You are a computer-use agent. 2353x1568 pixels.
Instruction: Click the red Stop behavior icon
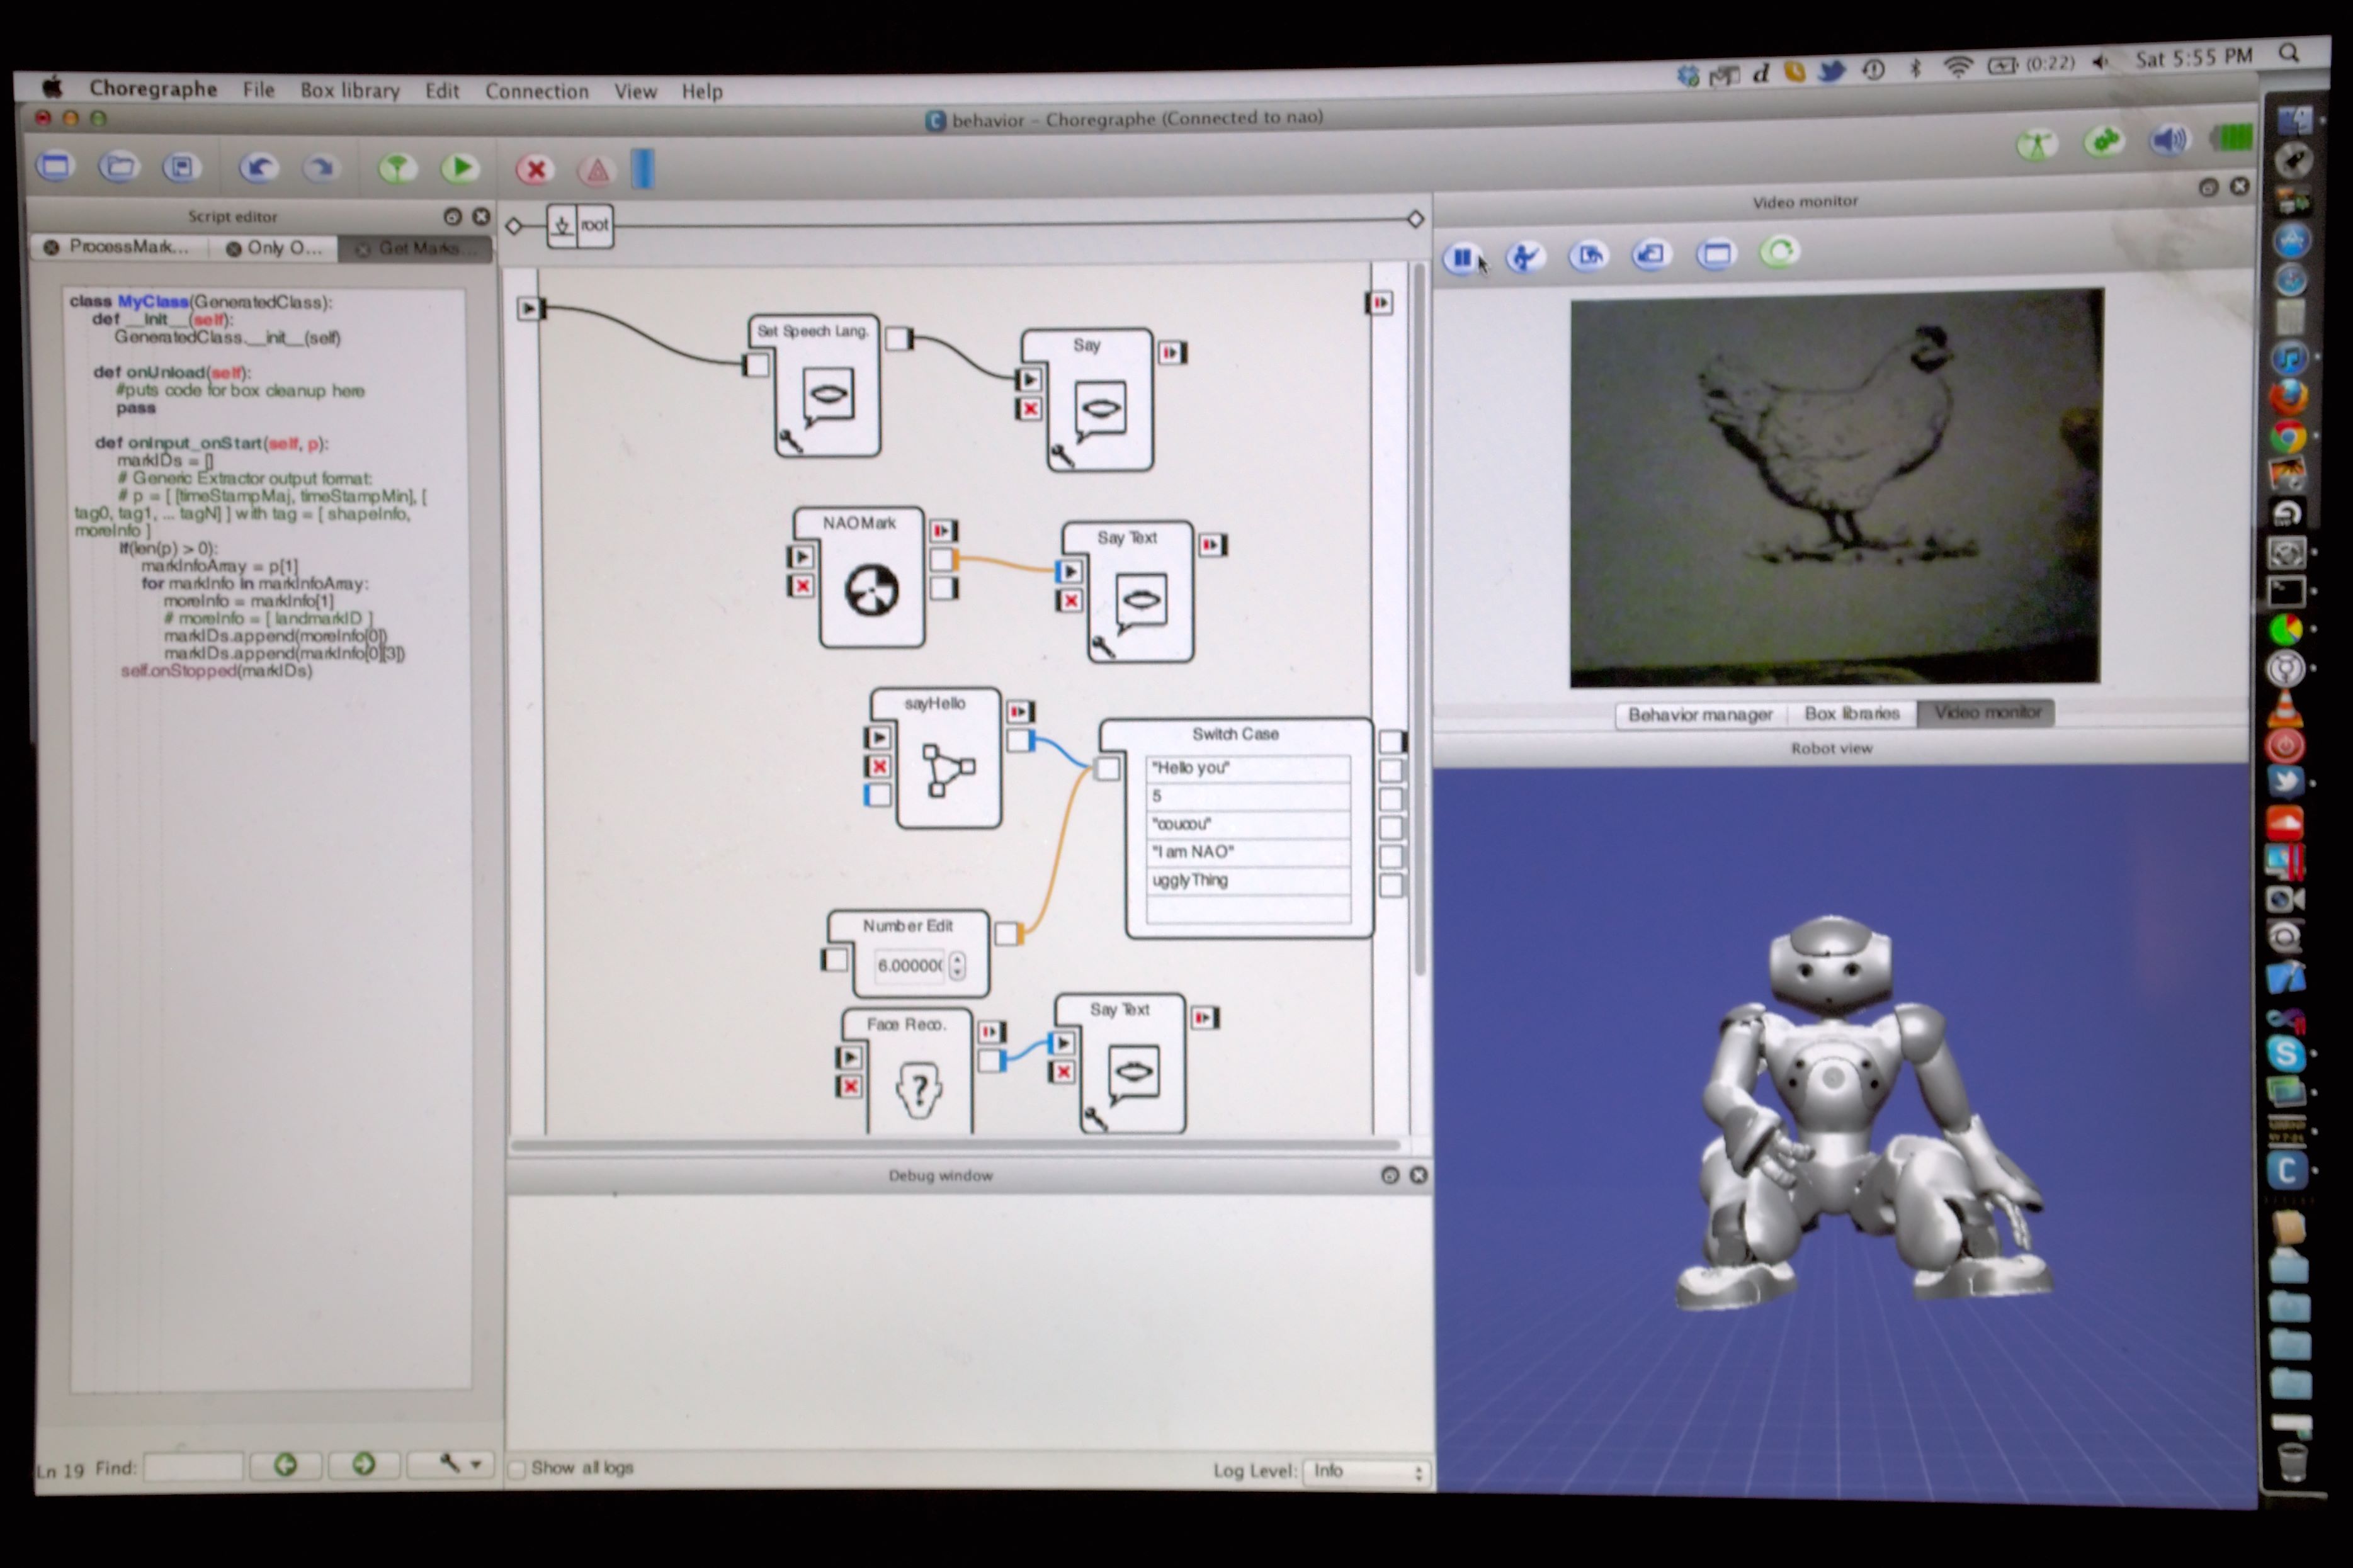click(x=536, y=169)
